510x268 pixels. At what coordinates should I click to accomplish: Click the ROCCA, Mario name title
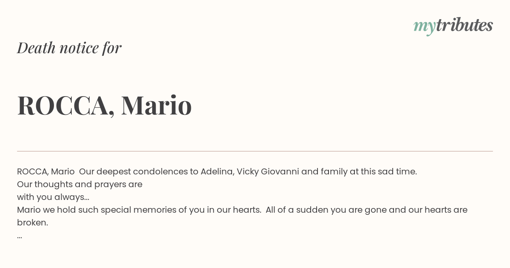click(105, 105)
